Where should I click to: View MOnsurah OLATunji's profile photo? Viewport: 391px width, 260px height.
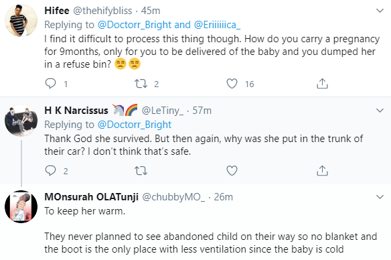[x=21, y=206]
